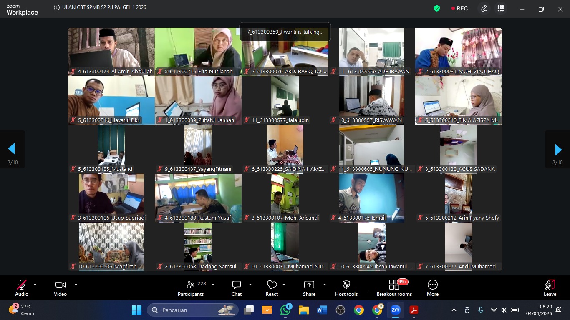Click Leave to exit the meeting
The image size is (570, 320).
pyautogui.click(x=550, y=288)
